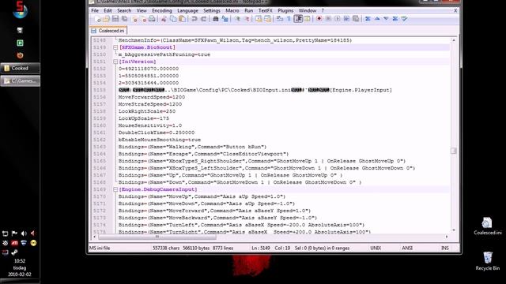Click the Paste toolbar icon
Screen dimensions: 506x284
[182, 19]
